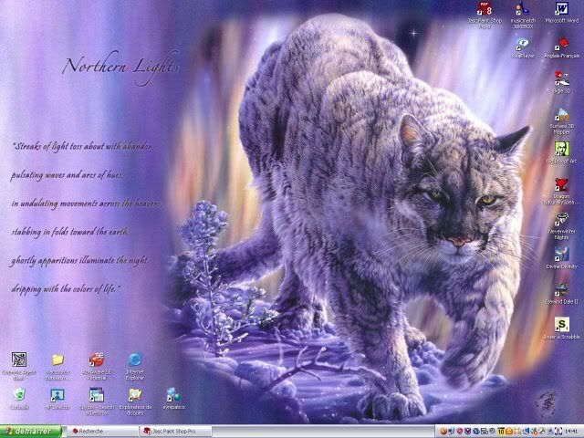Select the Style 3D desktop icon
584x438 pixels.
pyautogui.click(x=561, y=81)
